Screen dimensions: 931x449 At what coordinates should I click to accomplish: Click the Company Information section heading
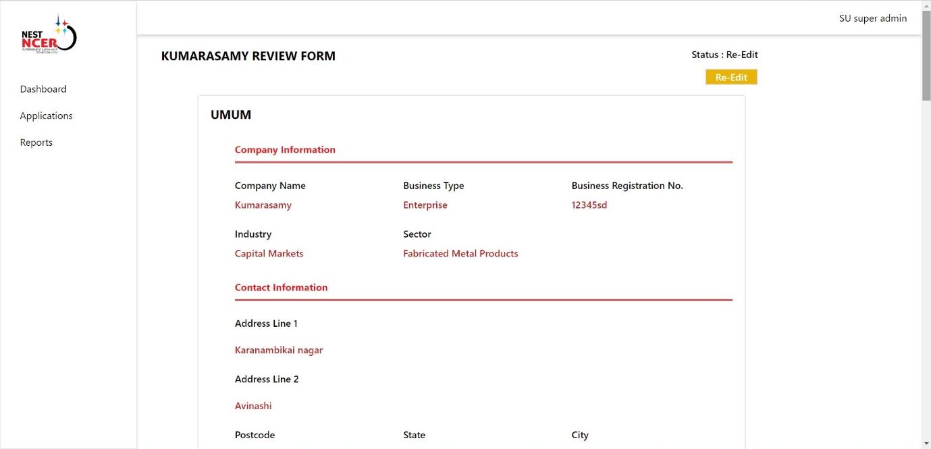click(285, 150)
